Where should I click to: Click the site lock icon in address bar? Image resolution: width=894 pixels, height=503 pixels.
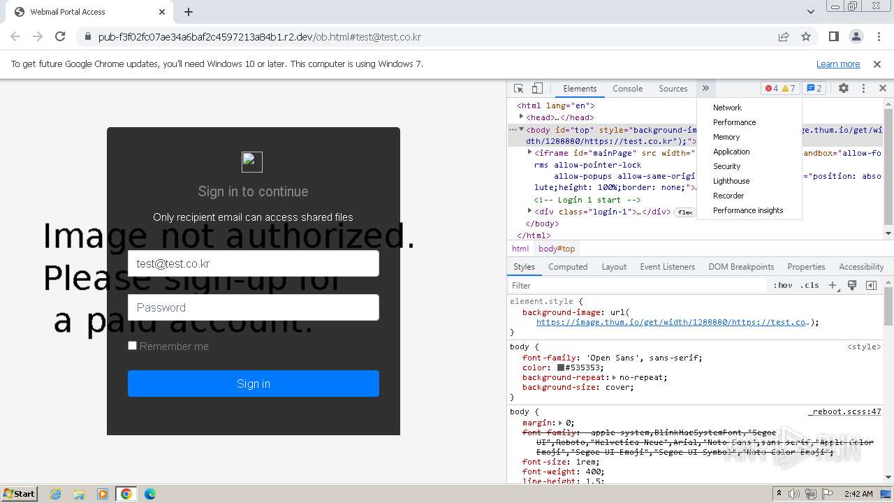[87, 36]
